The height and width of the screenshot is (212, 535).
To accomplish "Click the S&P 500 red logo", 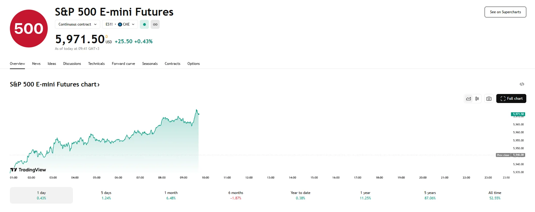I will (29, 29).
